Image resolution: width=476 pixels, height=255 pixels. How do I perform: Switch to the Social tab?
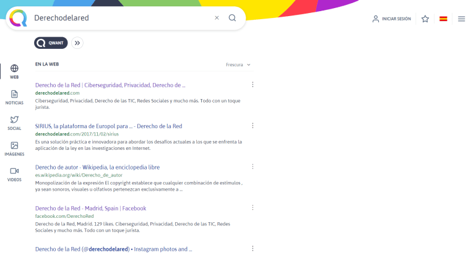[14, 123]
